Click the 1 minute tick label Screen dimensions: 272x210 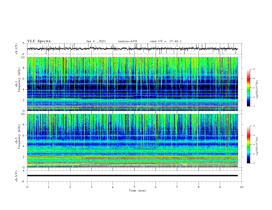48,187
